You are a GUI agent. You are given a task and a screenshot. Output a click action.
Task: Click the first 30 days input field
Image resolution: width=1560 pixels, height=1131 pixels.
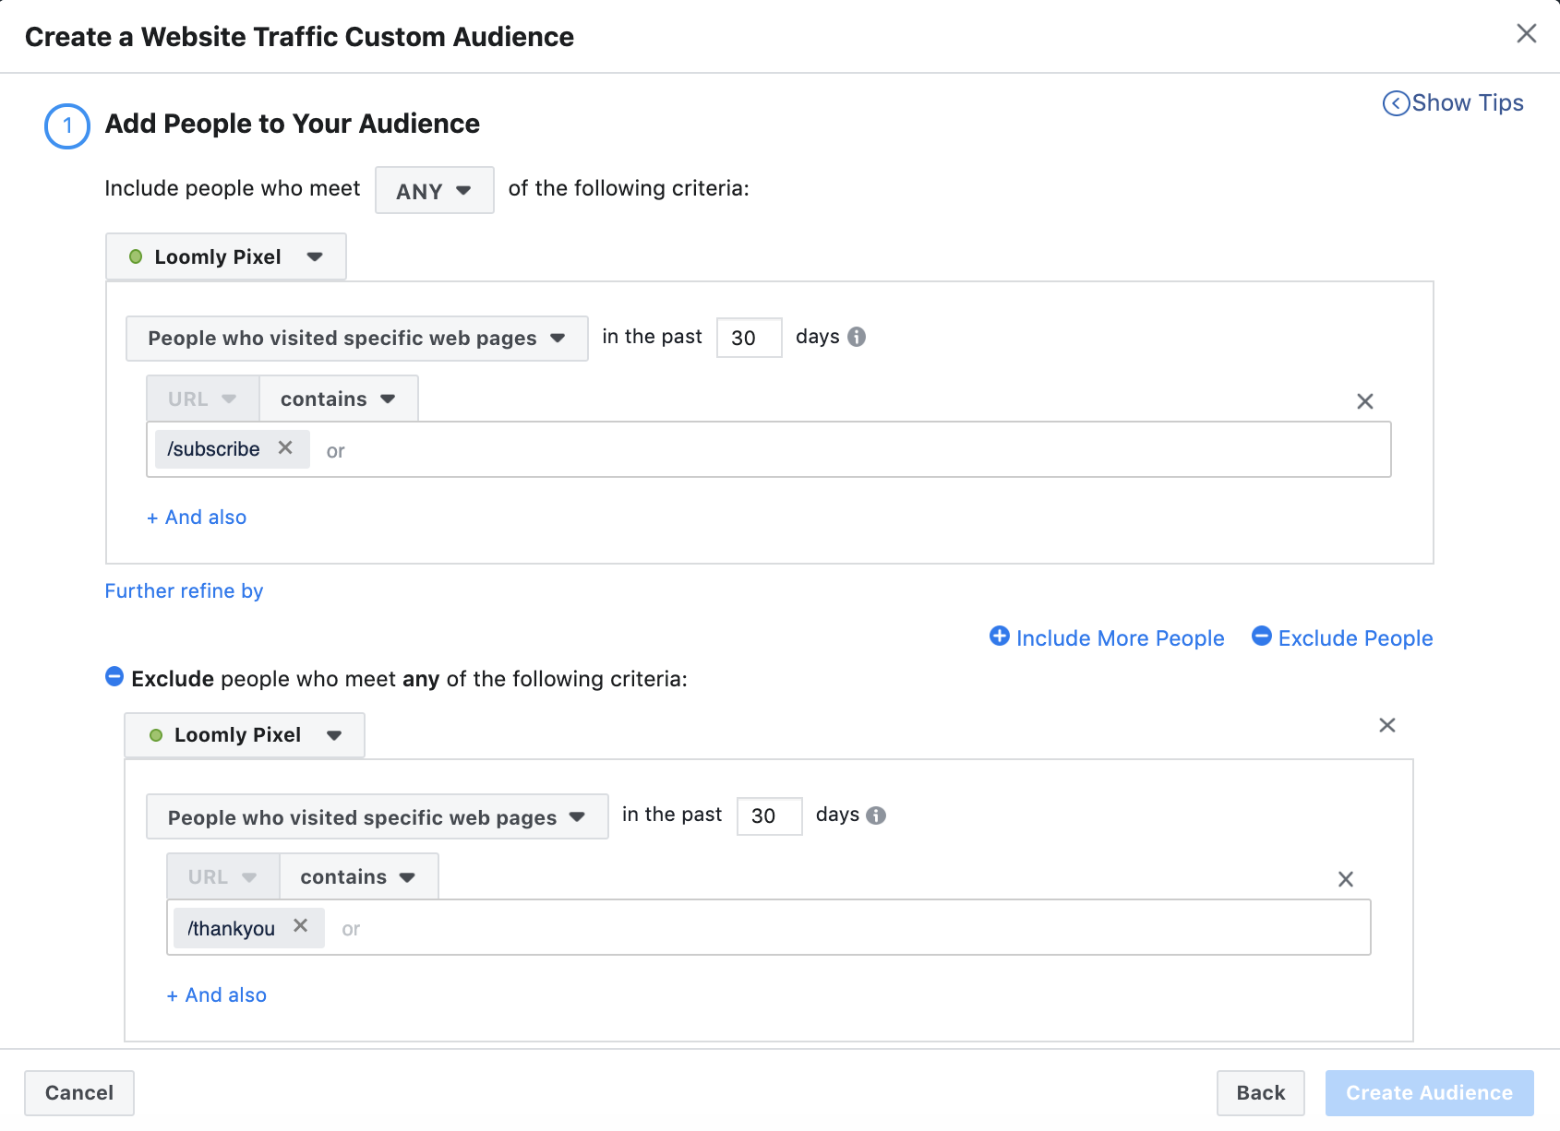coord(749,337)
